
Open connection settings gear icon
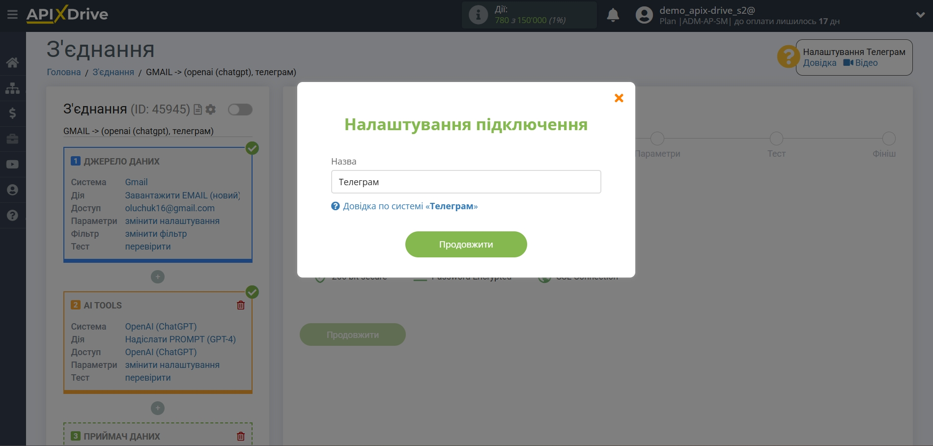tap(211, 110)
